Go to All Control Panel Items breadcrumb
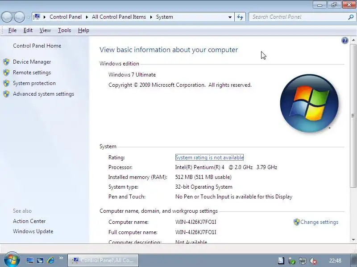Screen dimensions: 357x267 point(119,17)
